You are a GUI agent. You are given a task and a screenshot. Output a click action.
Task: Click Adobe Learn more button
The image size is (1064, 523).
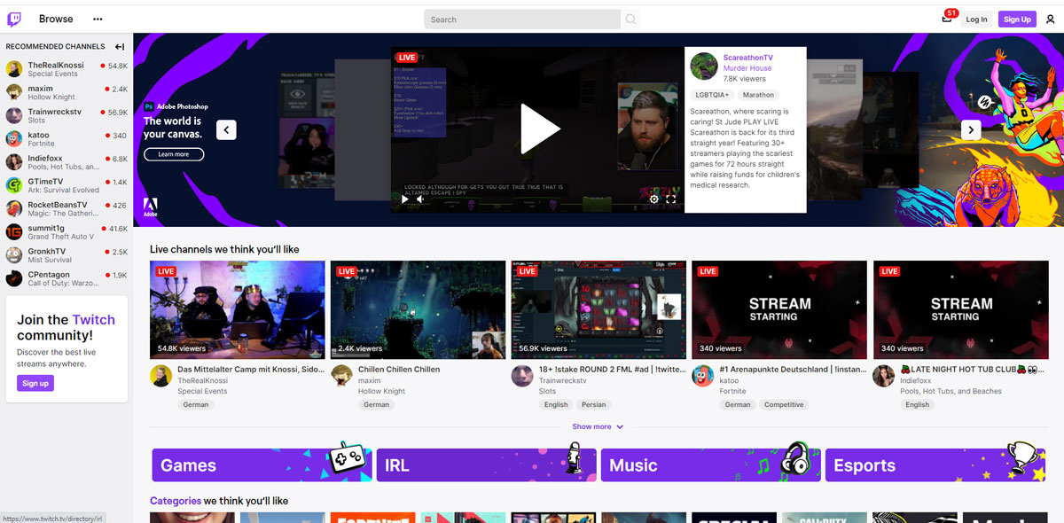[174, 154]
